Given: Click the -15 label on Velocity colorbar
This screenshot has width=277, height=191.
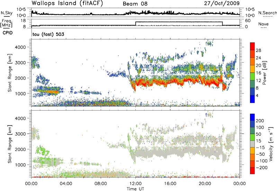Looking at the screenshot, I should click(x=260, y=147).
